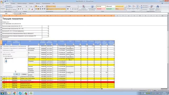Cut the selection with scissors icon
Image resolution: width=169 pixels, height=95 pixels.
point(6,6)
